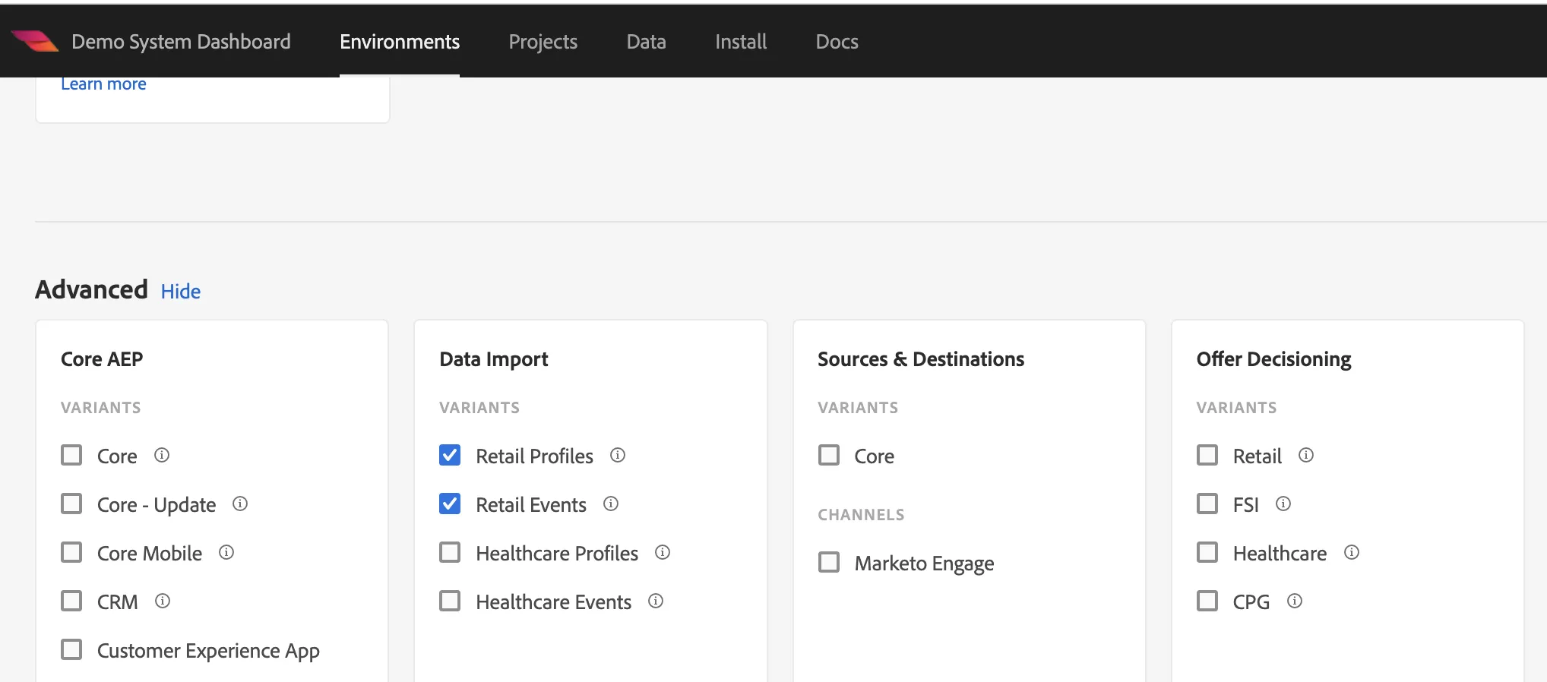1547x682 pixels.
Task: Click info icon beside Retail Profiles
Action: 618,455
